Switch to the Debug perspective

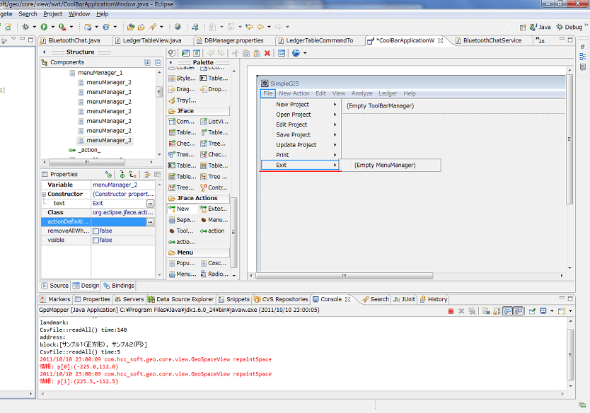569,27
